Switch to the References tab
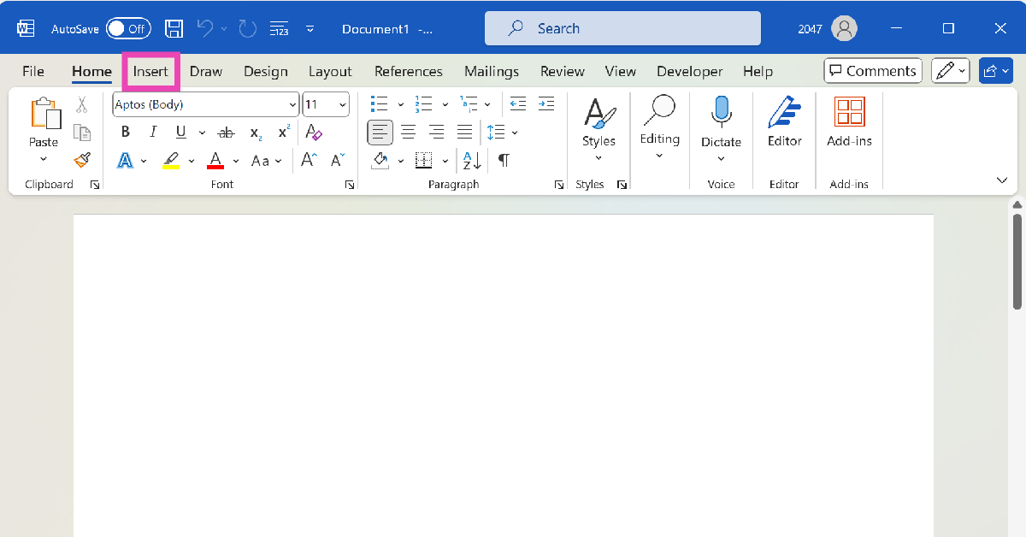The image size is (1026, 537). pyautogui.click(x=408, y=71)
